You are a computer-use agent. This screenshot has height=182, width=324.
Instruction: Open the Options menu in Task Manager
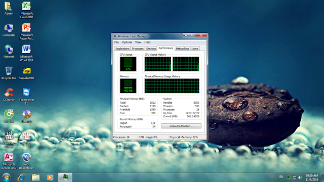point(127,42)
